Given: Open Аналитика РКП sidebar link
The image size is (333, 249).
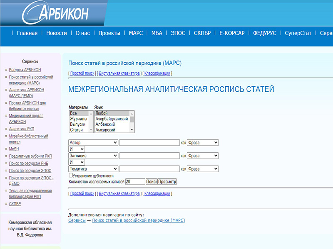Looking at the screenshot, I should pos(22,129).
